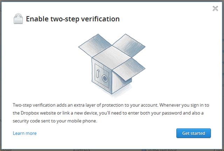
Task: Open the Learn more link
Action: point(25,133)
